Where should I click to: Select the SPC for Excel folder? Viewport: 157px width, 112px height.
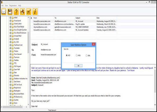tap(18, 85)
